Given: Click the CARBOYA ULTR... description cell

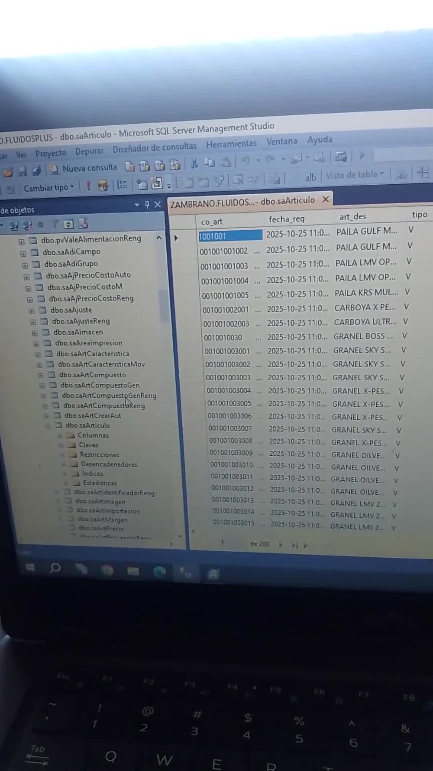Looking at the screenshot, I should point(365,322).
